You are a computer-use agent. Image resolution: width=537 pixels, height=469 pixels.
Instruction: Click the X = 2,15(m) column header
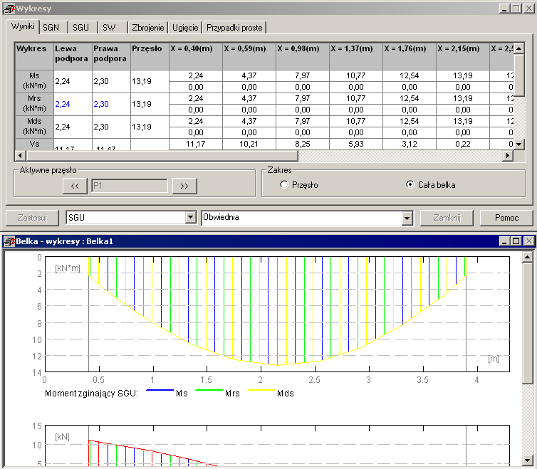point(463,56)
